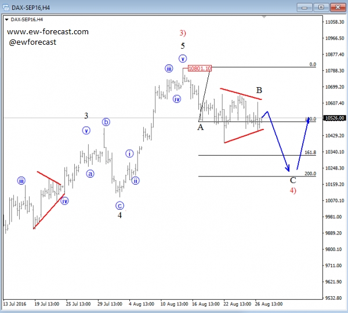Select the red 4) wave label
348x313 pixels.
[293, 190]
